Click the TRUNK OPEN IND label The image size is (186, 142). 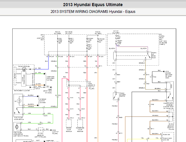(x=24, y=67)
